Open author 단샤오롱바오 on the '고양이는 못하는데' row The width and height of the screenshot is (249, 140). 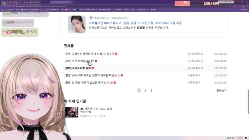pos(195,54)
